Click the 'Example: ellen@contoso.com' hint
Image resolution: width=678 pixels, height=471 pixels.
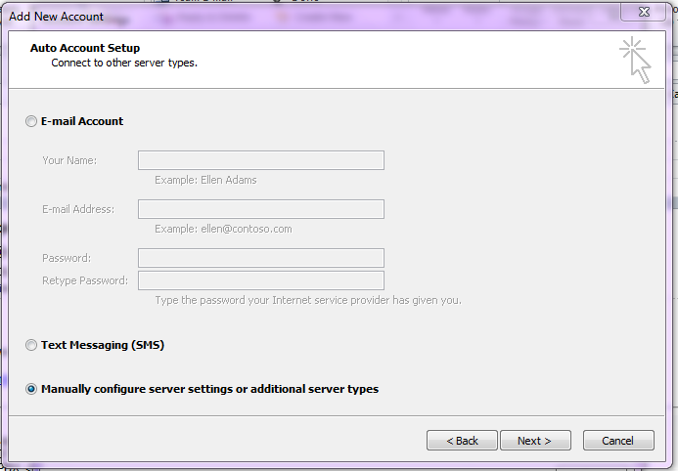pyautogui.click(x=223, y=229)
